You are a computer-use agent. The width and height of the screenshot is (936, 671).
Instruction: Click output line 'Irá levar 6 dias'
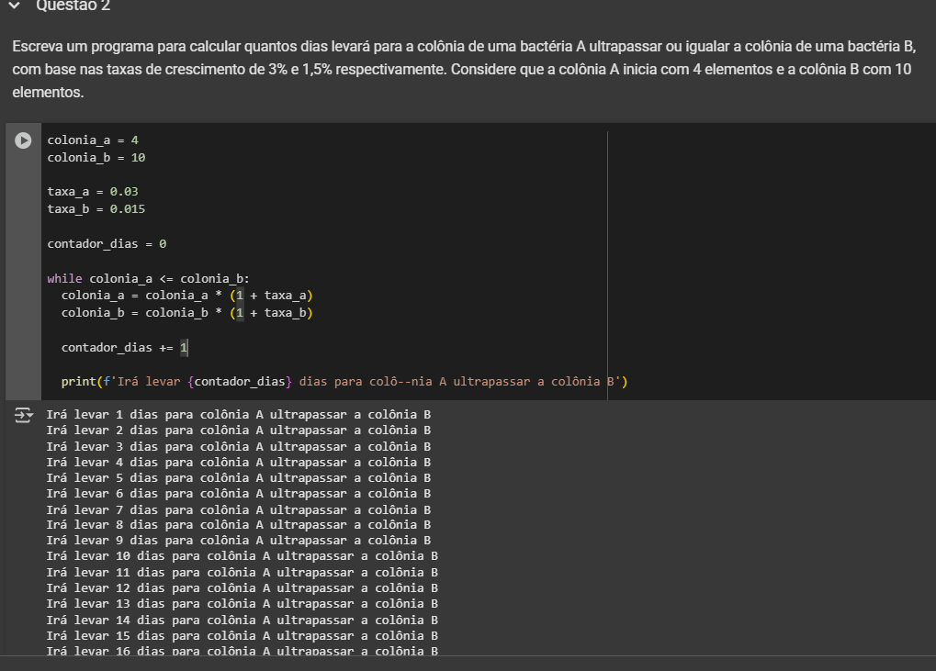pos(238,493)
